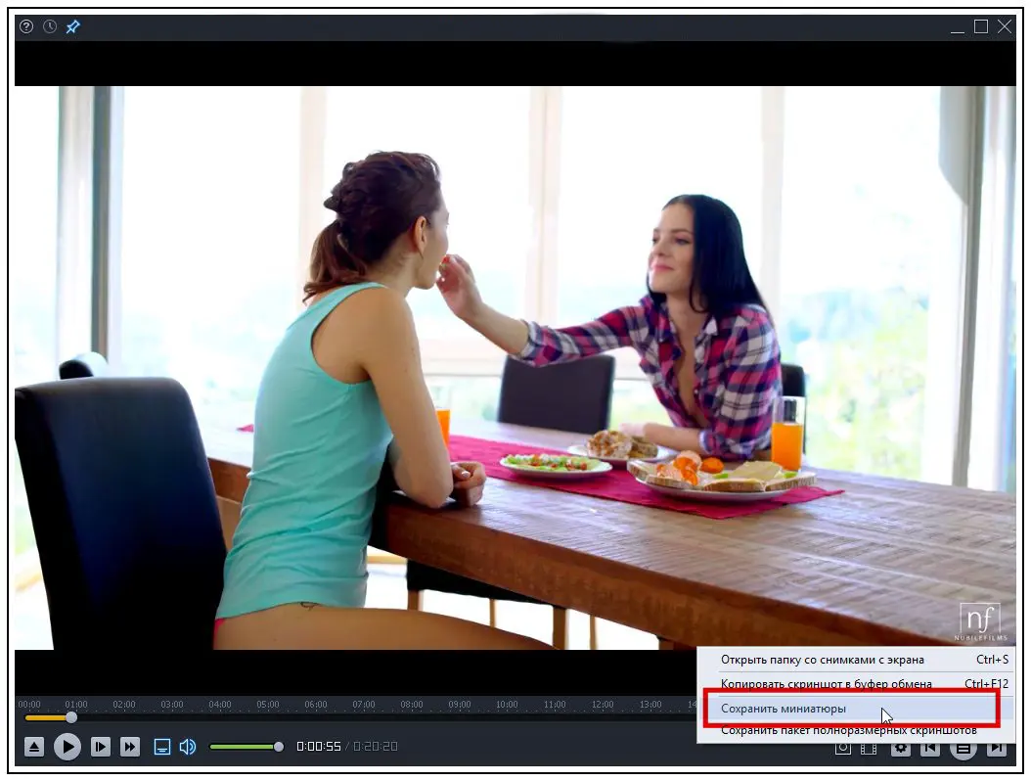Screen dimensions: 1031x781
Task: Click the elapsed time display 0:00:55
Action: coord(318,747)
